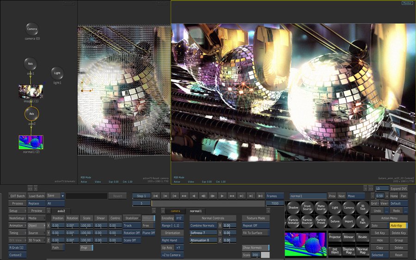Viewport: 416px width, 260px height.
Task: Switch to the camera tab
Action: (x=175, y=211)
